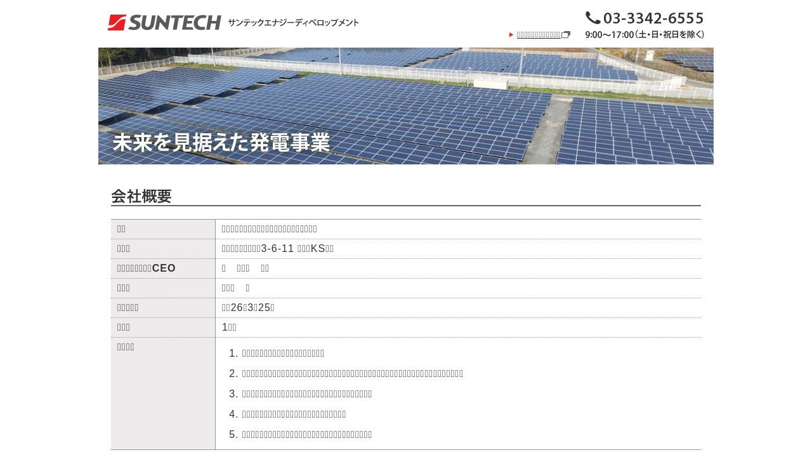Image resolution: width=812 pixels, height=457 pixels.
Task: Click the table row label ending in CEO
Action: click(147, 268)
